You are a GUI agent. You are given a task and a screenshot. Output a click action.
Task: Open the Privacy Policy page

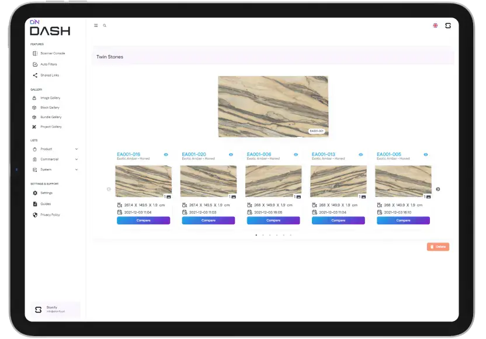50,215
